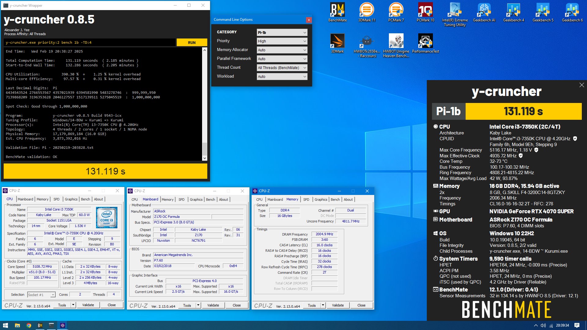Open the PerformanceTest desktop shortcut
Image resolution: width=587 pixels, height=330 pixels.
point(425,43)
